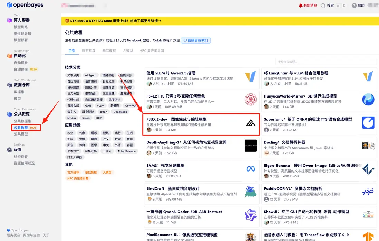This screenshot has height=241, width=379.
Task: Click the Docling card image
Action: click(x=368, y=146)
